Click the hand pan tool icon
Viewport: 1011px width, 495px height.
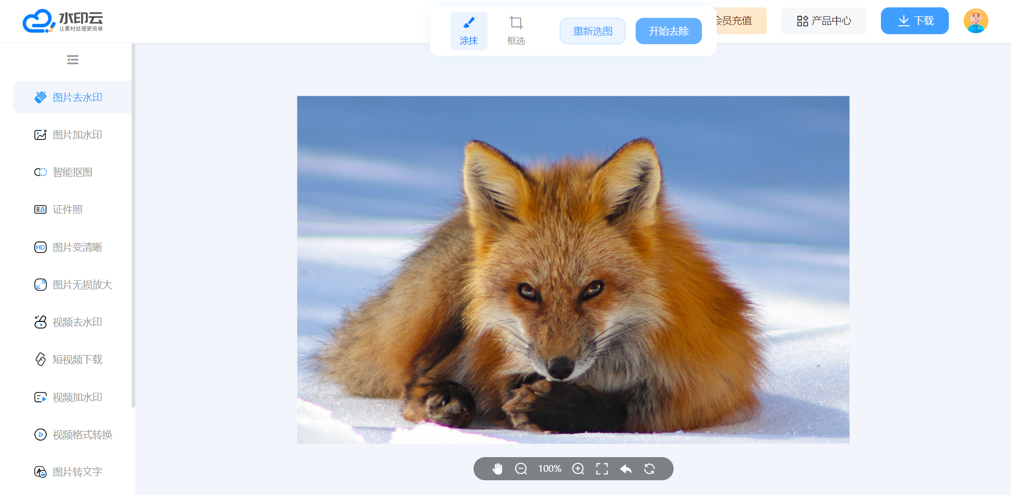coord(497,469)
